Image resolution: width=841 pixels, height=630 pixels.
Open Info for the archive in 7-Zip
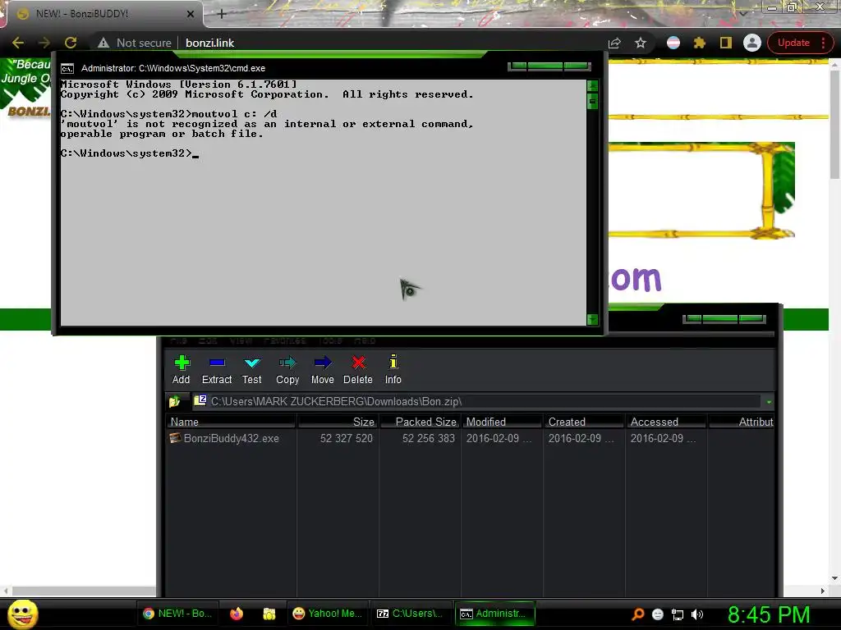(x=393, y=370)
